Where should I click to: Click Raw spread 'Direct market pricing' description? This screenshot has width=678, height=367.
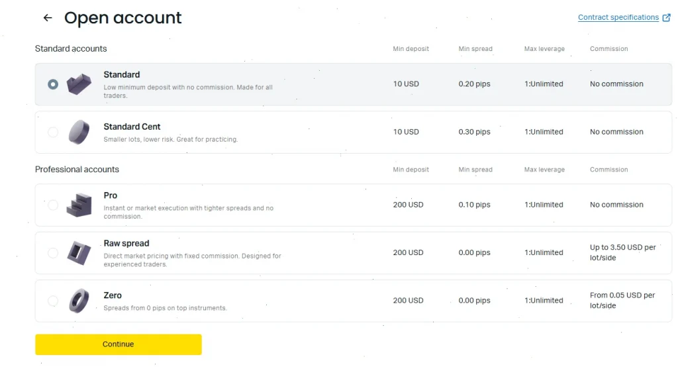[193, 260]
